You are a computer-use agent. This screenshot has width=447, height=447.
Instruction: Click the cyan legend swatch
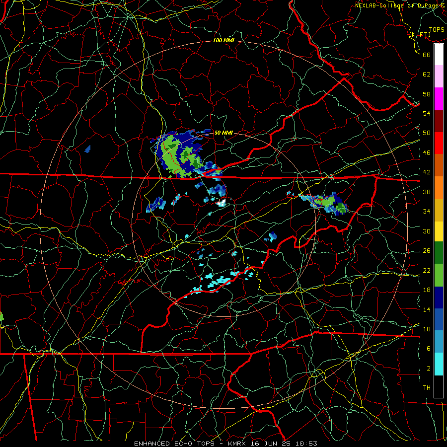click(x=439, y=364)
